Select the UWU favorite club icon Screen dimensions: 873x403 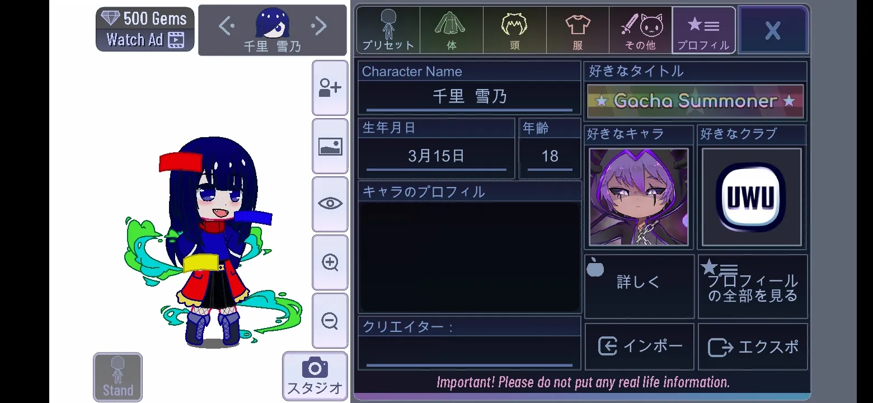(751, 197)
